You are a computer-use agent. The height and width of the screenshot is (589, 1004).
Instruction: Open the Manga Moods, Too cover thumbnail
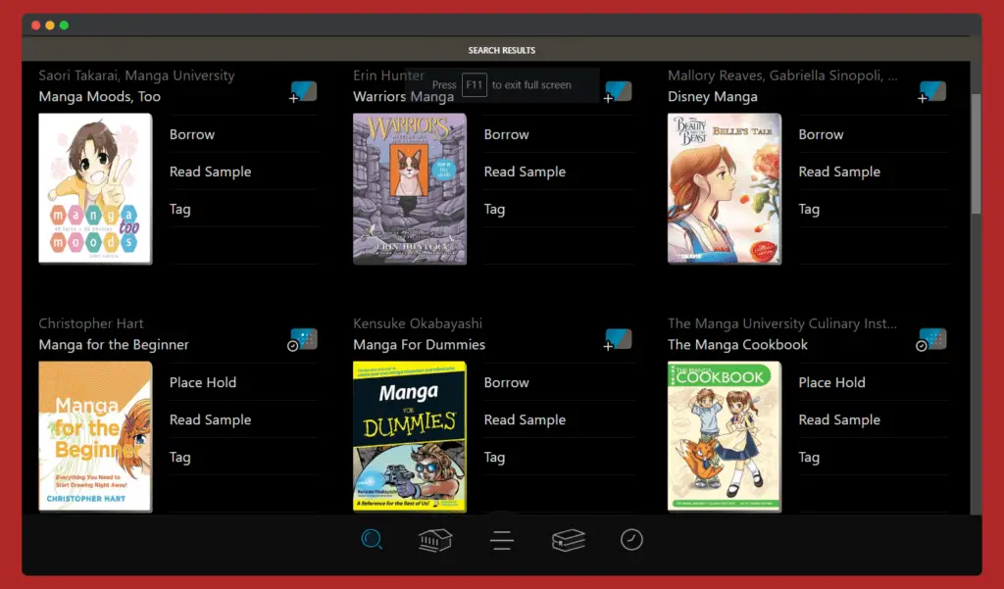pyautogui.click(x=95, y=188)
